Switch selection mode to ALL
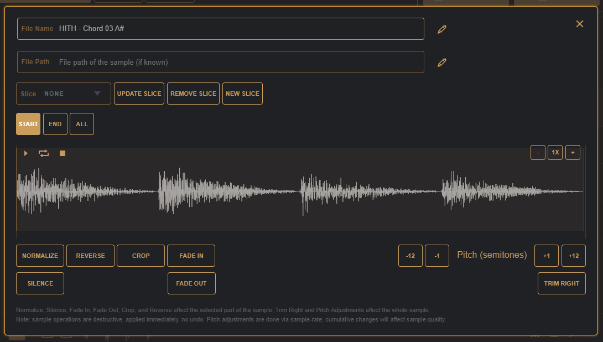This screenshot has width=603, height=342. coord(82,124)
